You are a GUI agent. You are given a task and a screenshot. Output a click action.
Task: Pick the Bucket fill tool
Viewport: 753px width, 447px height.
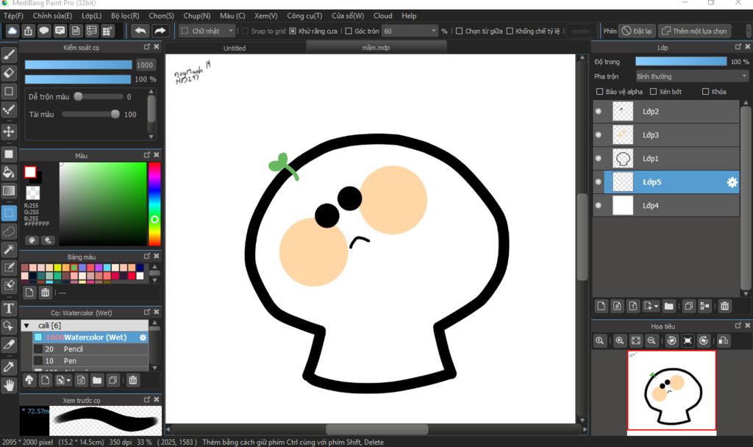pos(9,172)
